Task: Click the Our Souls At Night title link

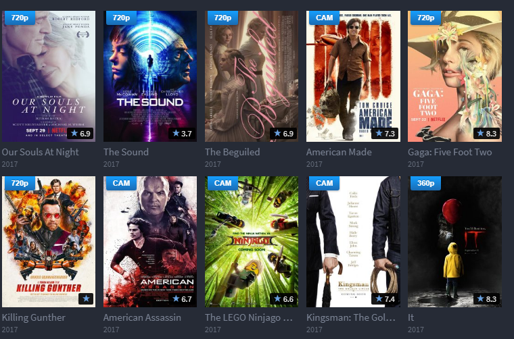Action: (x=41, y=152)
